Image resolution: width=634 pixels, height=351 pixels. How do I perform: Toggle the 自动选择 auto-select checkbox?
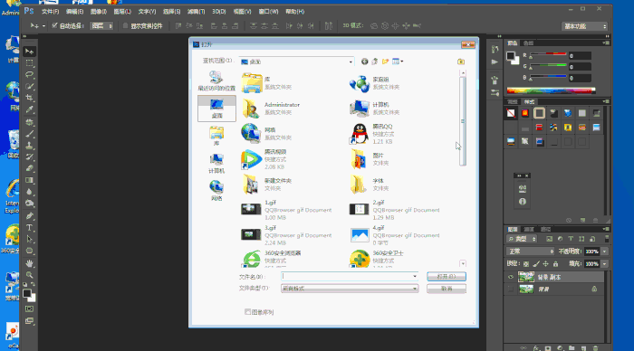pyautogui.click(x=54, y=25)
